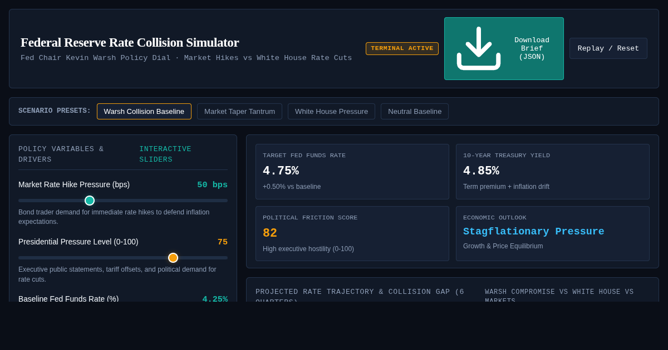
Task: Click the POLICY VARIABLES & DRIVERS heading
Action: [x=61, y=154]
